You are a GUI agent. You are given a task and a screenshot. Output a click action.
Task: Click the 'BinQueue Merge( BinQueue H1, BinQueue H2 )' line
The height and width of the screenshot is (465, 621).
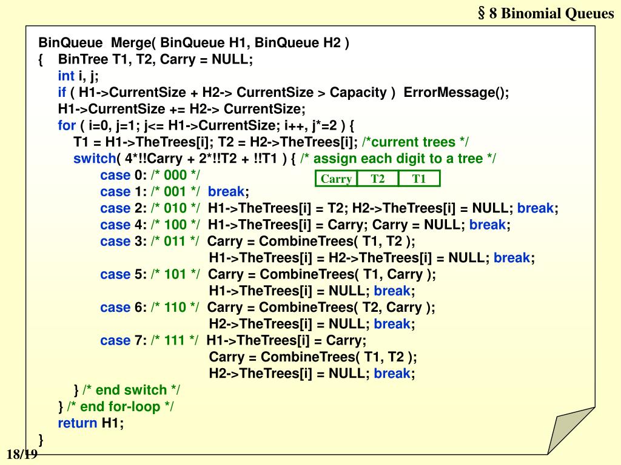(193, 43)
